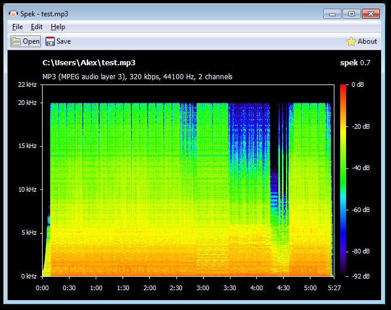
Task: Open the File menu
Action: point(18,27)
